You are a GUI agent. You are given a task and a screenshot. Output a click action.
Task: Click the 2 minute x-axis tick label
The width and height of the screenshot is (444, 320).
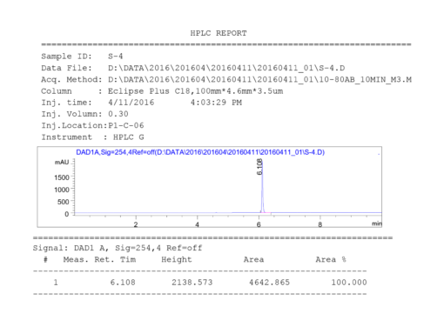tap(136, 224)
